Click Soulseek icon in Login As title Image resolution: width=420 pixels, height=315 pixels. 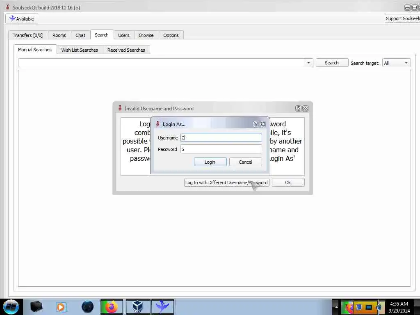[157, 124]
